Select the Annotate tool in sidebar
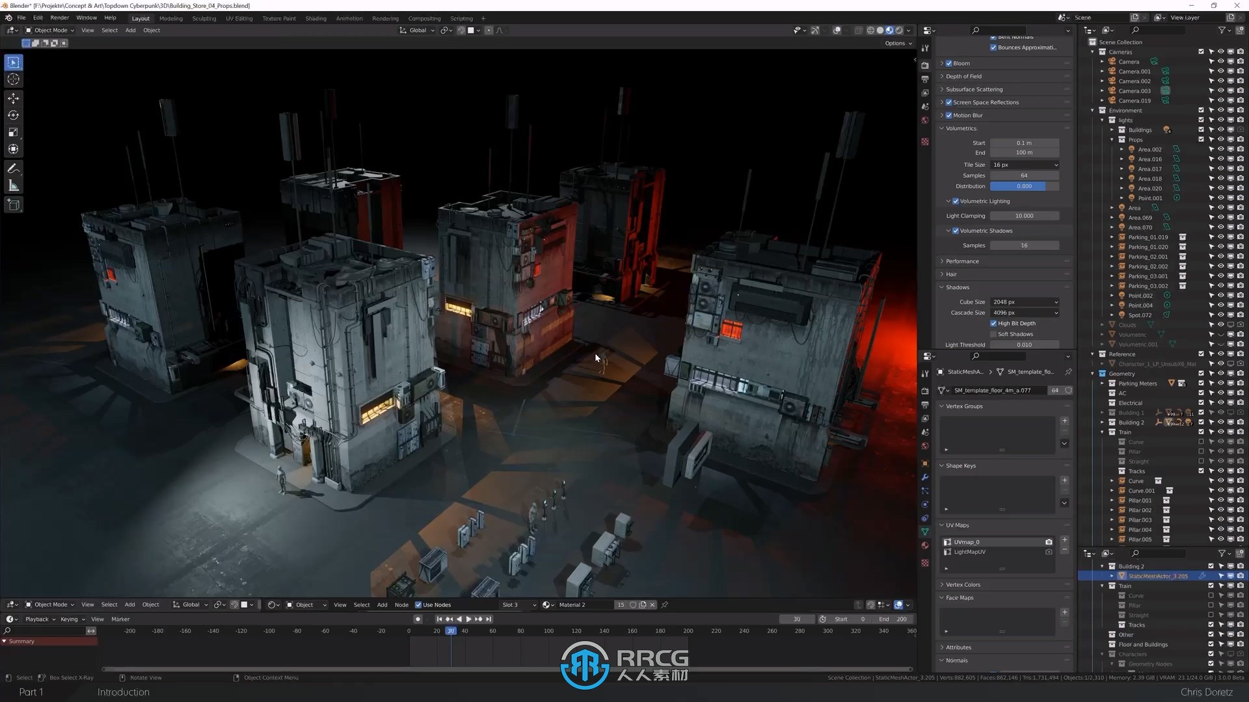Screen dimensions: 1249x702 point(13,169)
